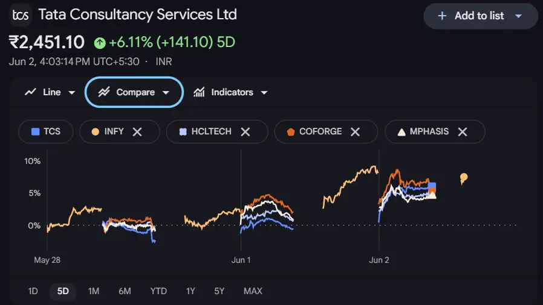The image size is (543, 305).
Task: Click the Jun 2 timestamp text
Action: [x=74, y=61]
